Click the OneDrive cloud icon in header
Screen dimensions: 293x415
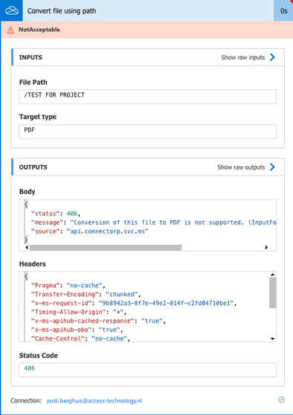(12, 10)
